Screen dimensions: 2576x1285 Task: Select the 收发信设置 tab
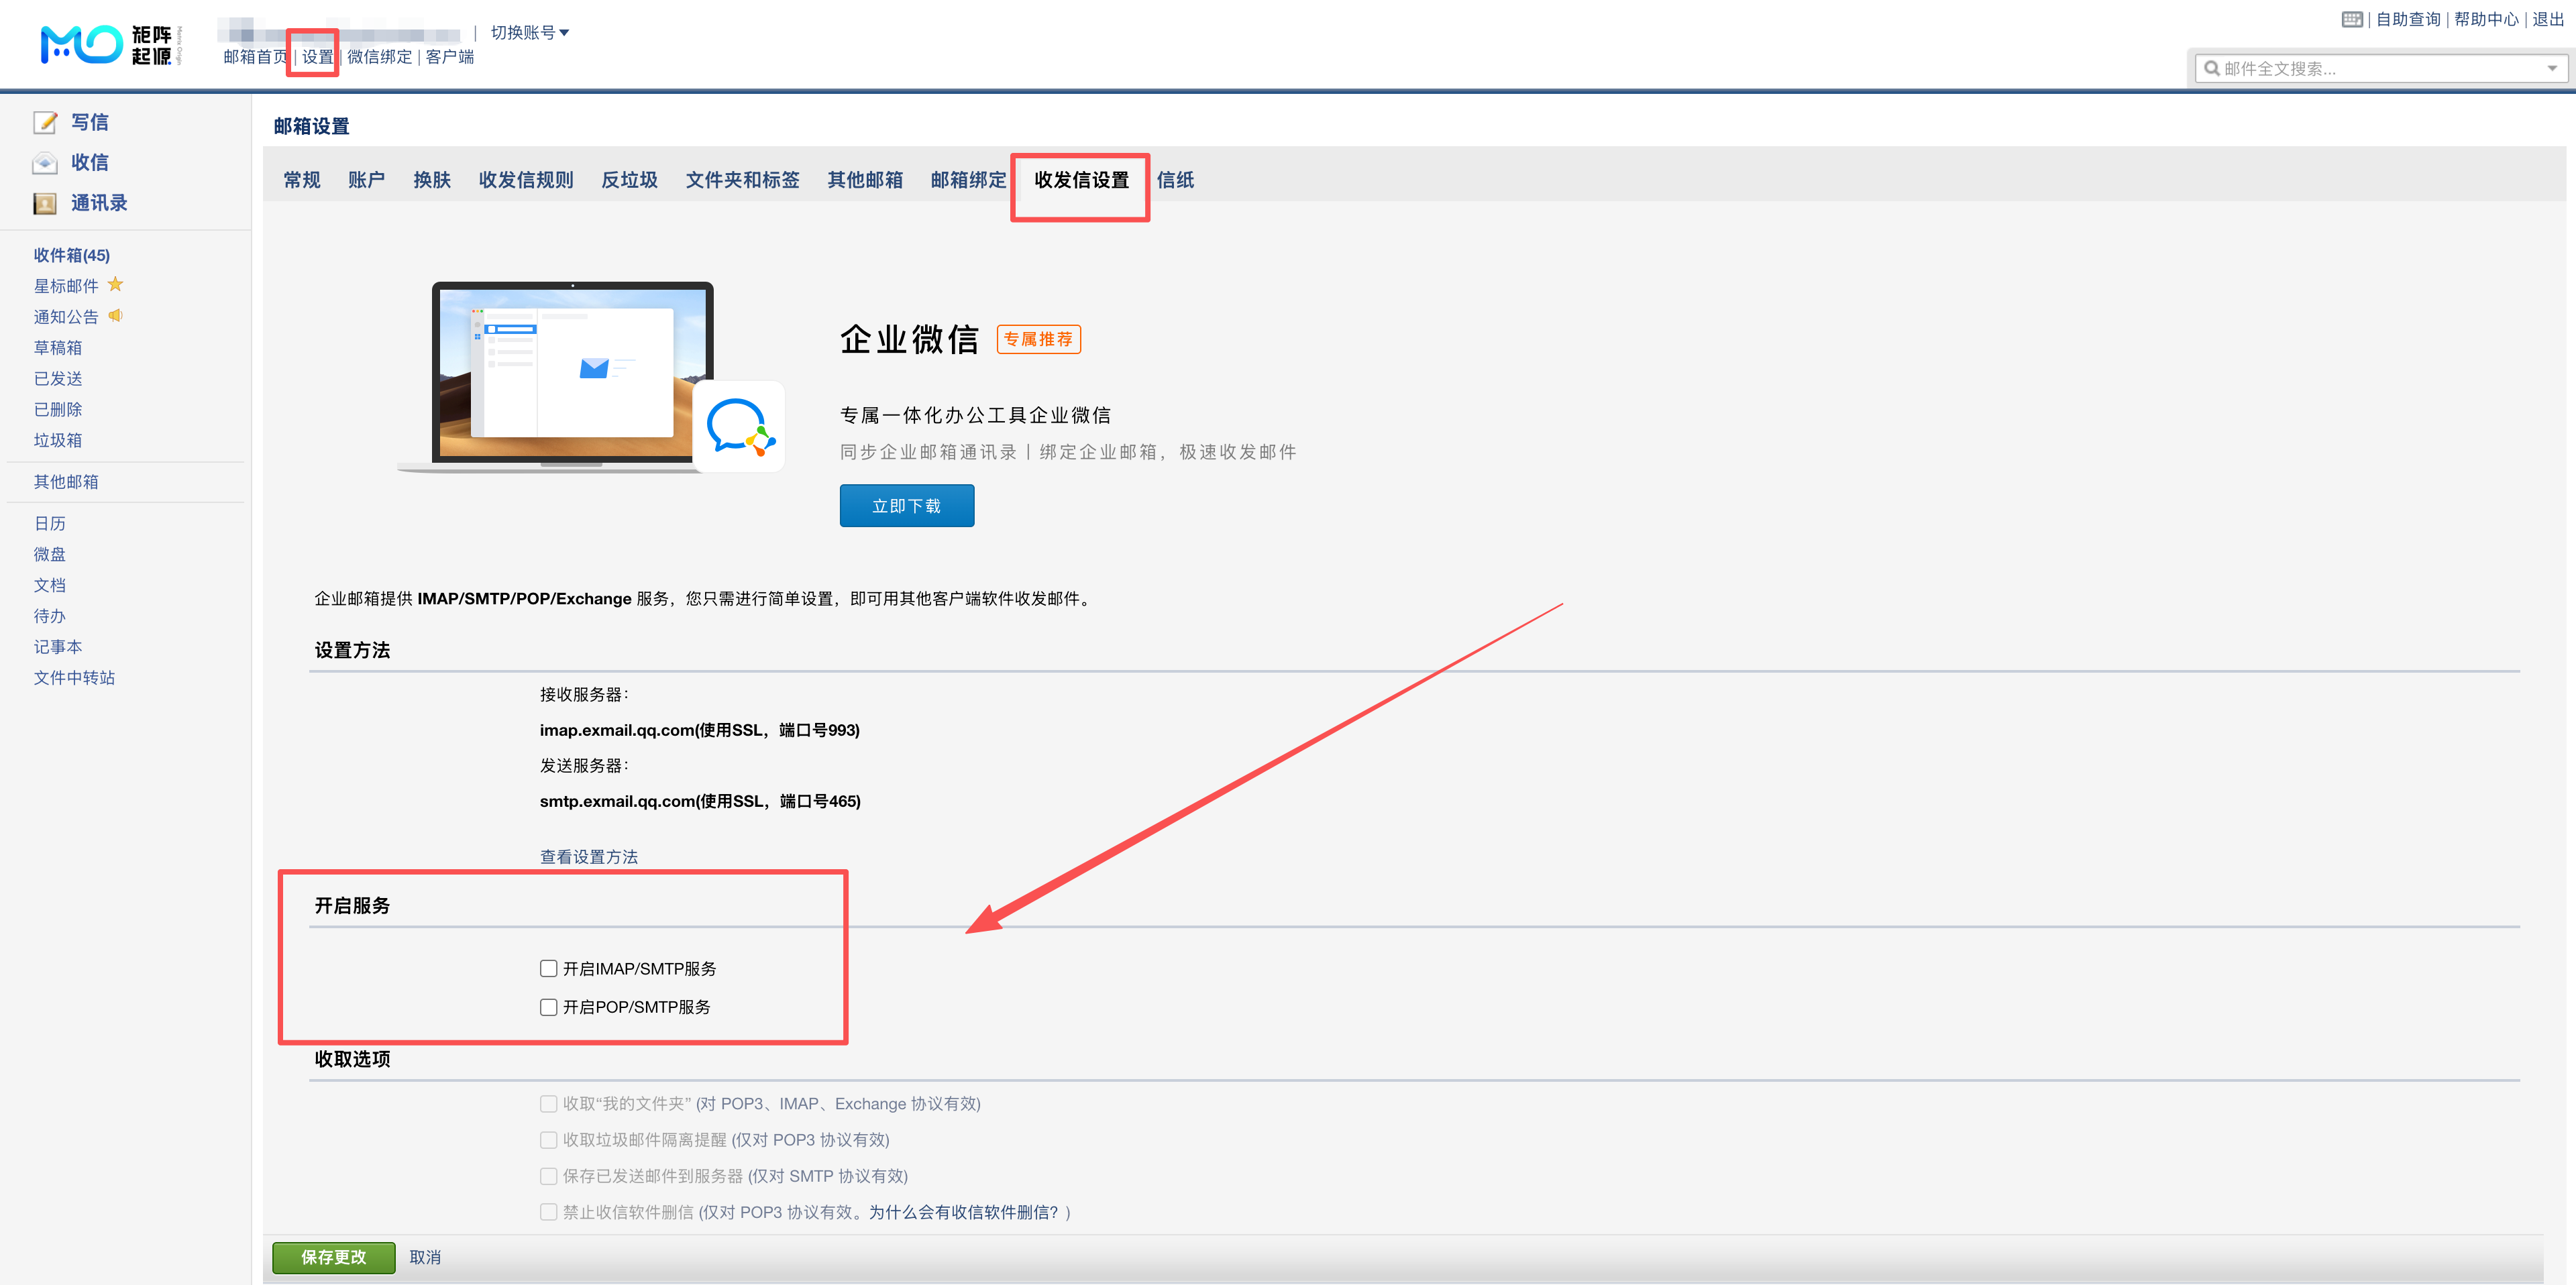tap(1081, 180)
